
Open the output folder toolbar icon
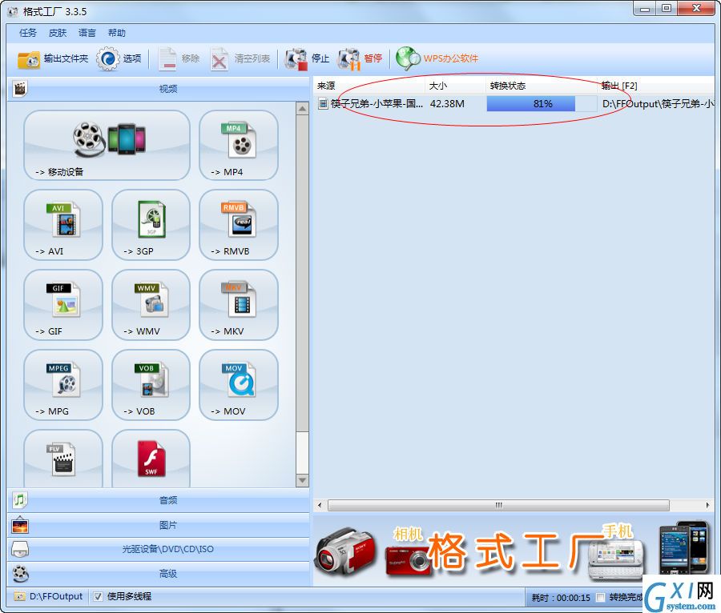(28, 59)
